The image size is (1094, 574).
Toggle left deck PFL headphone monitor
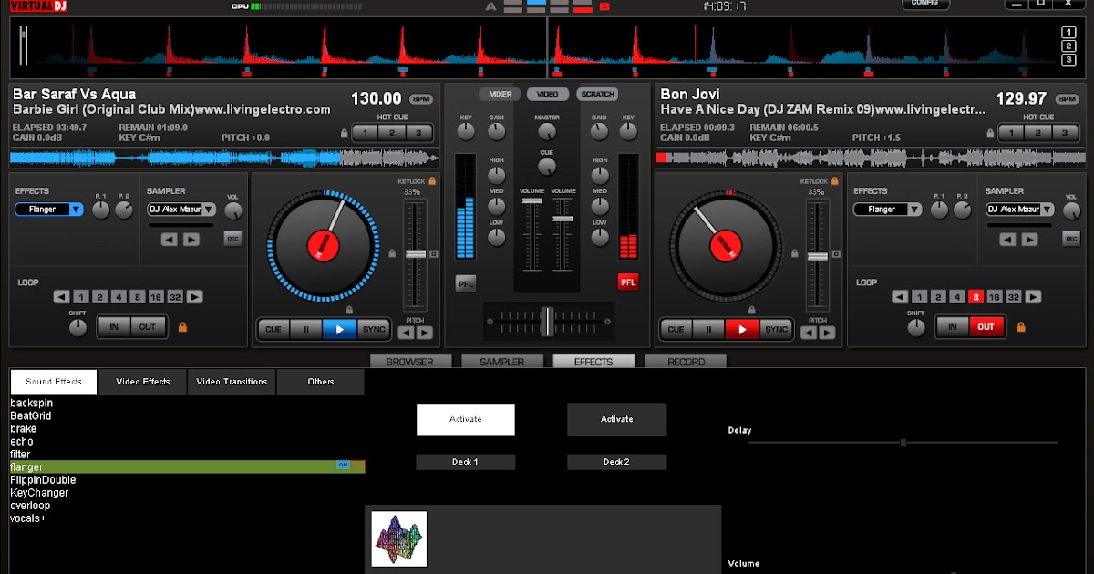pos(466,282)
